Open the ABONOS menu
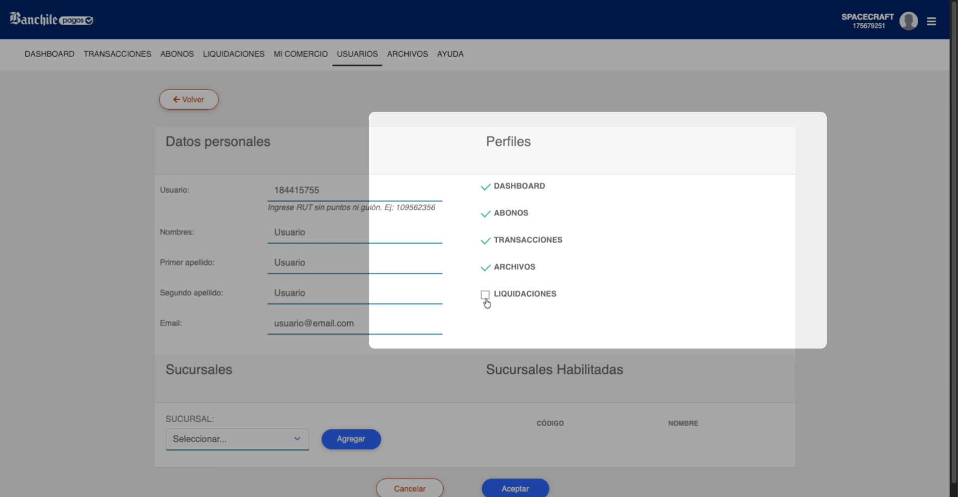This screenshot has height=497, width=958. point(177,54)
